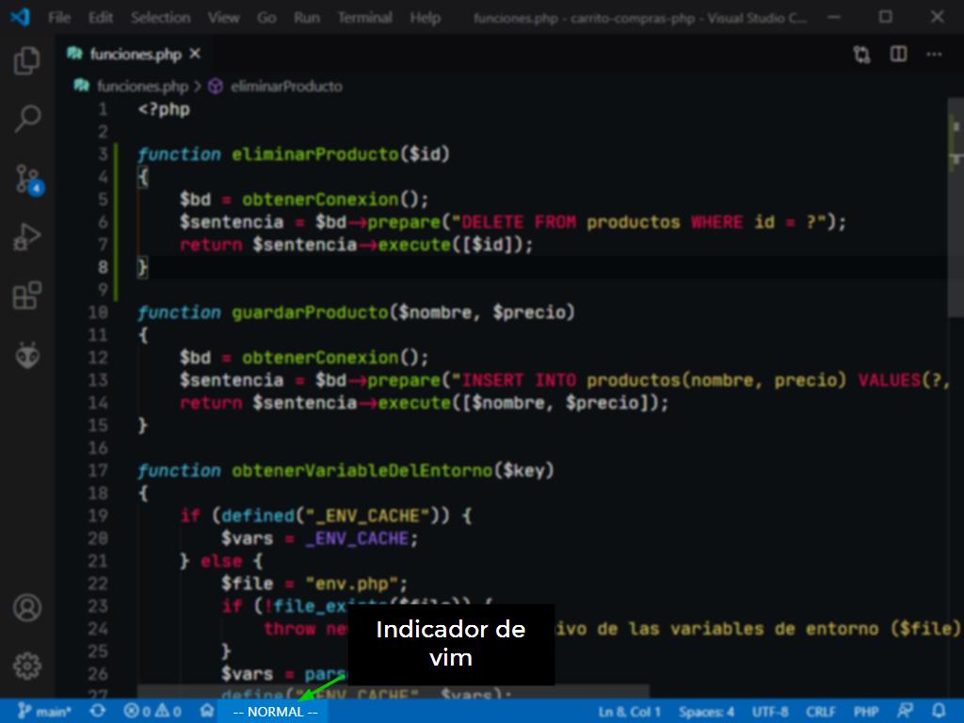The width and height of the screenshot is (964, 723).
Task: Open notifications bell in status bar
Action: tap(939, 712)
